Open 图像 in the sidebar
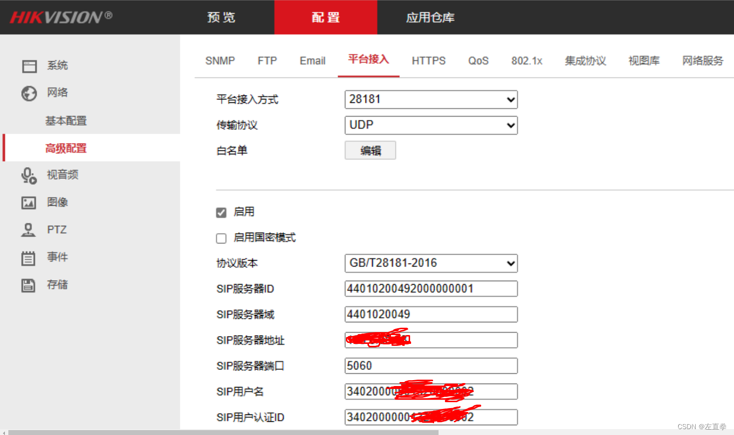Screen dimensions: 734x435 pos(57,202)
